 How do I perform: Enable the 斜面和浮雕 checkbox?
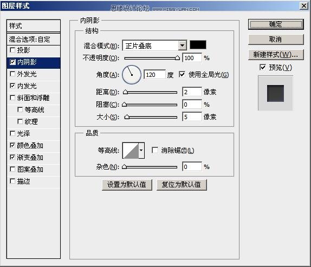[x=12, y=97]
